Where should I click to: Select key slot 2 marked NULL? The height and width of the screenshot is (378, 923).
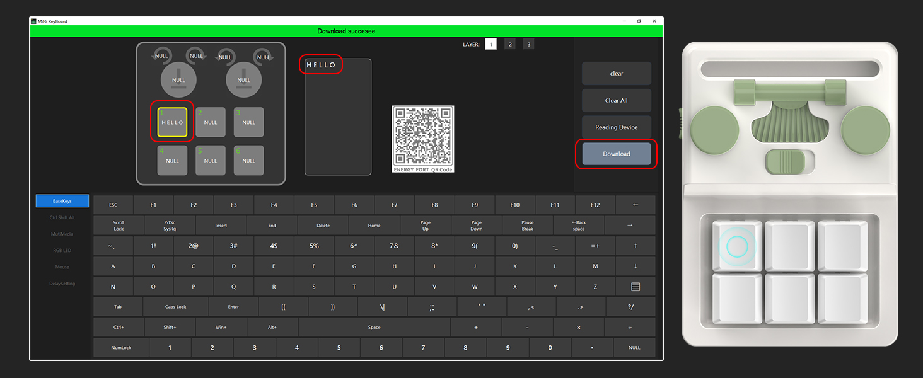click(x=210, y=122)
